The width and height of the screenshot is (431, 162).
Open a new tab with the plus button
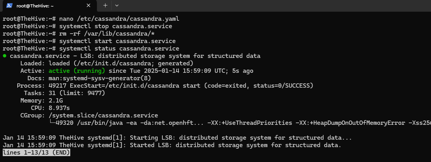point(105,5)
